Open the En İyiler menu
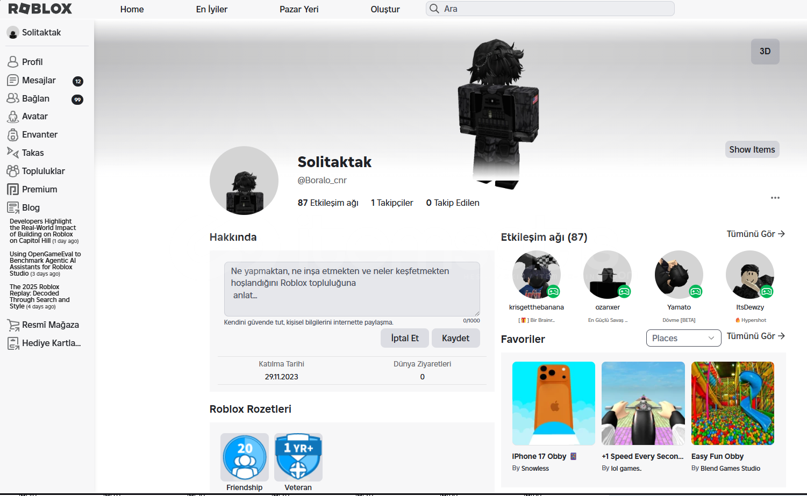The image size is (807, 496). pos(212,9)
